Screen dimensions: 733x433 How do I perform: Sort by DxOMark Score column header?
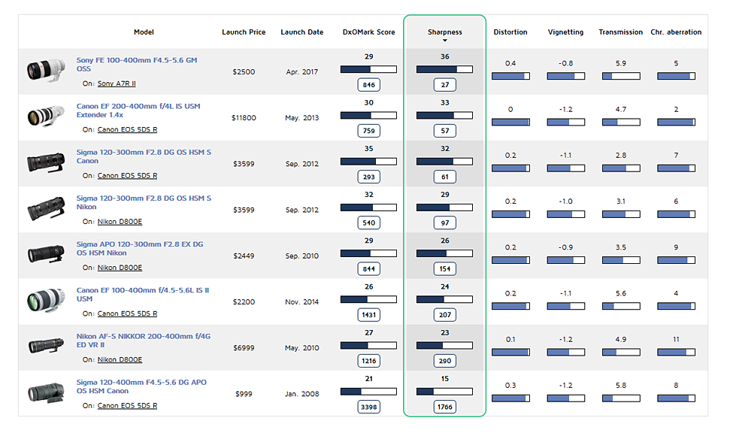[x=369, y=32]
